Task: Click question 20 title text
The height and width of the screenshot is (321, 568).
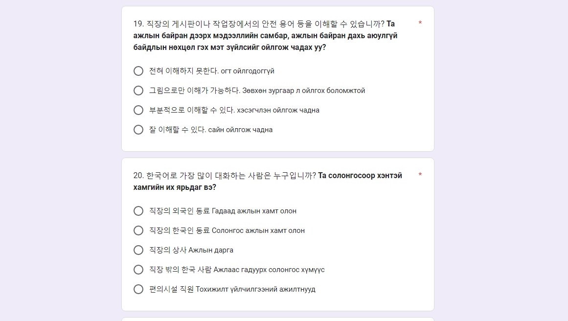Action: pyautogui.click(x=268, y=181)
